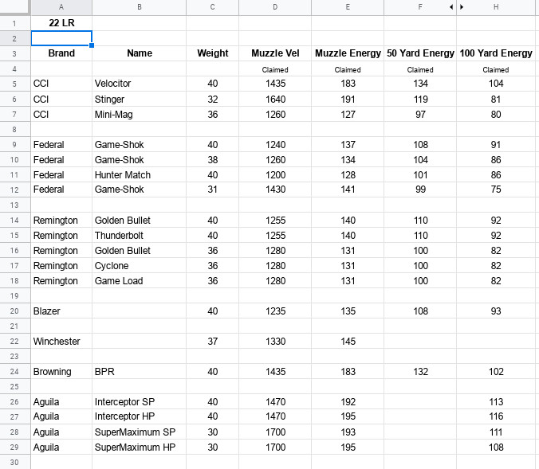Select the 'Game Load' cell
The width and height of the screenshot is (539, 469).
coord(140,281)
